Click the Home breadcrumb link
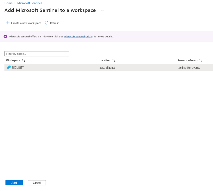Screen dimensions: 213x191 (x=8, y=3)
